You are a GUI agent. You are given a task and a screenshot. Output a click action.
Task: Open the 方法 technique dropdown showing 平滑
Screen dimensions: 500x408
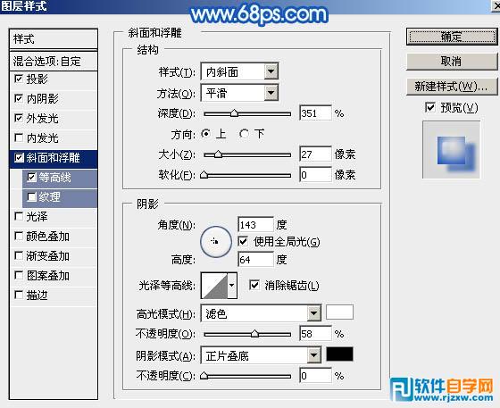tap(239, 93)
